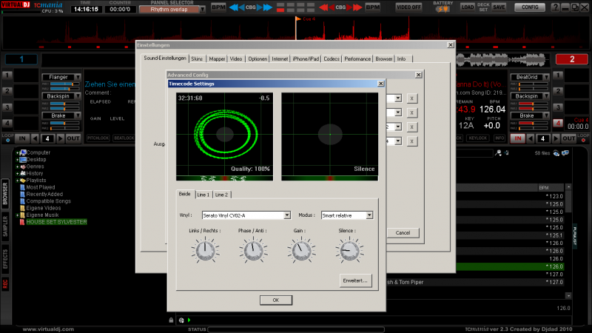Screen dimensions: 592x333
Task: Open the CONFIG settings
Action: click(x=530, y=7)
